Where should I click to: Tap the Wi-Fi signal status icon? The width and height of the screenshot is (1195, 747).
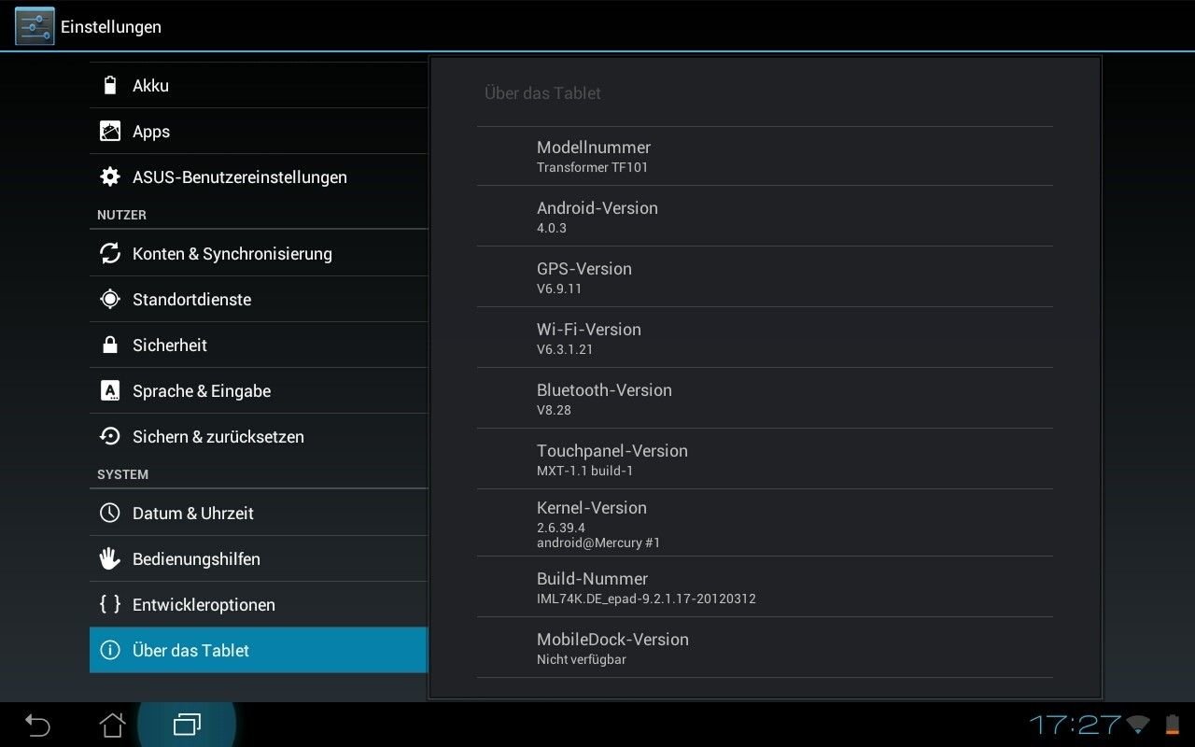click(1138, 725)
